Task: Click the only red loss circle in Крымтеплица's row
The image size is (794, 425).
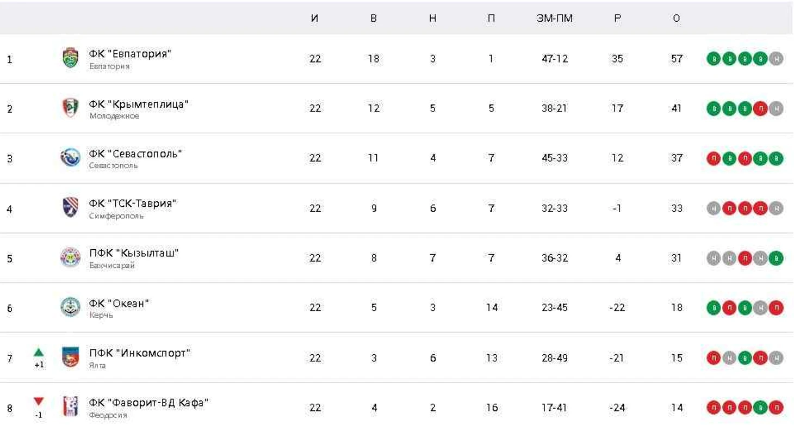Action: click(760, 109)
